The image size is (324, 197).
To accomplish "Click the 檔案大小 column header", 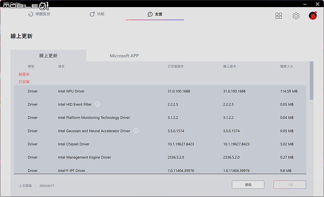I will coord(286,66).
